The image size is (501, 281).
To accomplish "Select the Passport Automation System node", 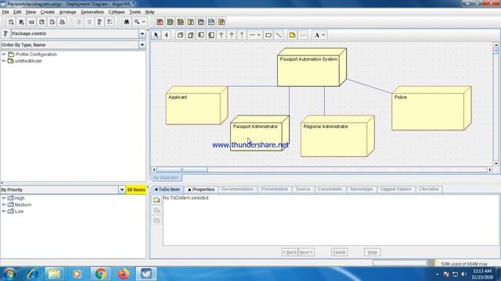I will (x=312, y=67).
